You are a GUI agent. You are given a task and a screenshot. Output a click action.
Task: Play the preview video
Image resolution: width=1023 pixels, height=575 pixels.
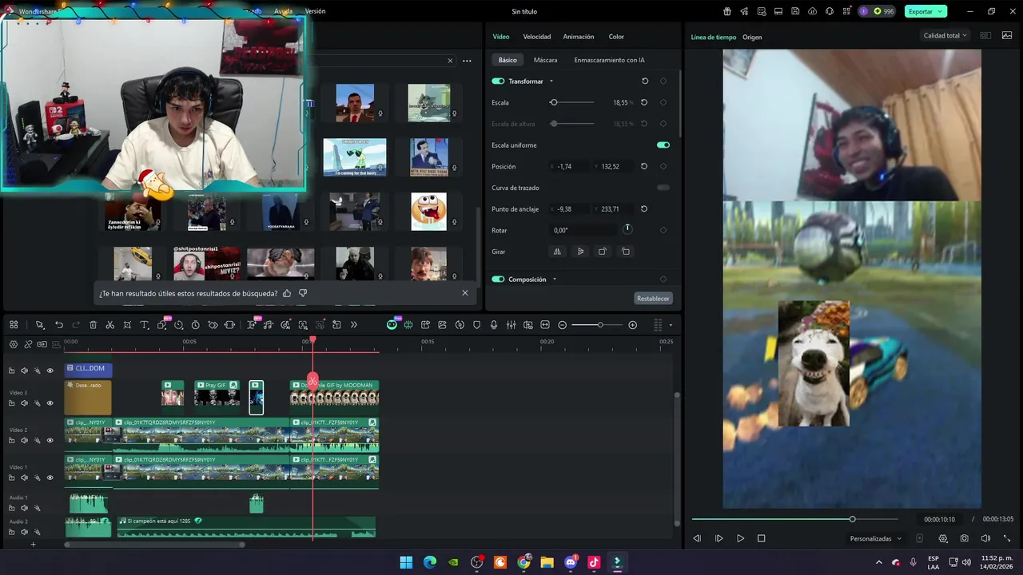[x=740, y=538]
